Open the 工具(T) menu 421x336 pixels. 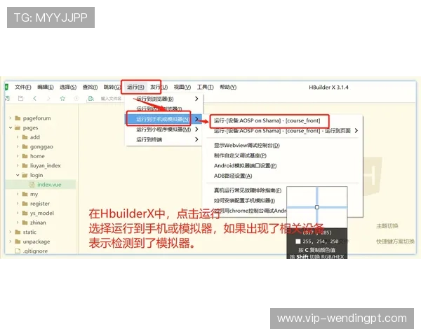206,87
